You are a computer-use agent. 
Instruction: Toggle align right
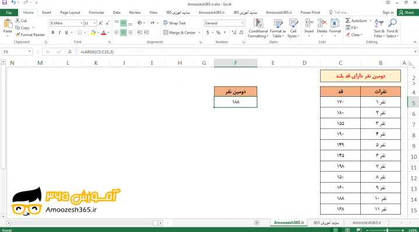click(130, 32)
